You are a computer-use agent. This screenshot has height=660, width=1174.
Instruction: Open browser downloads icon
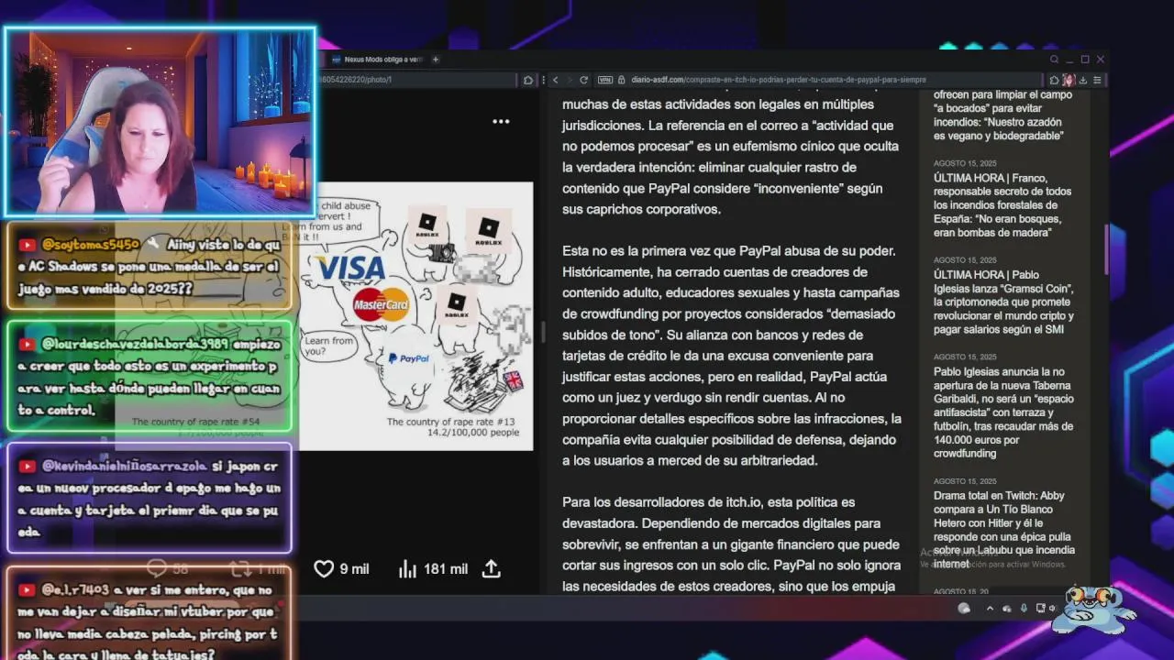pyautogui.click(x=1083, y=80)
